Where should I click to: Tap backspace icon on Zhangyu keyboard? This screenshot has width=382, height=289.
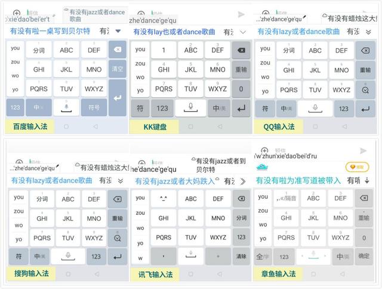363,198
